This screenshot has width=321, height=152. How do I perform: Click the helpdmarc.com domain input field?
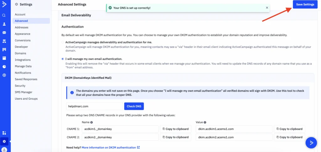pyautogui.click(x=94, y=106)
